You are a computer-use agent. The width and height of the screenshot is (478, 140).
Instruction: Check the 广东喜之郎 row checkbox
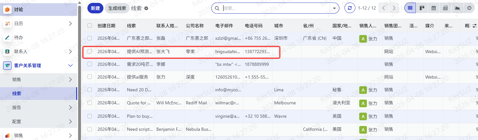pos(90,38)
